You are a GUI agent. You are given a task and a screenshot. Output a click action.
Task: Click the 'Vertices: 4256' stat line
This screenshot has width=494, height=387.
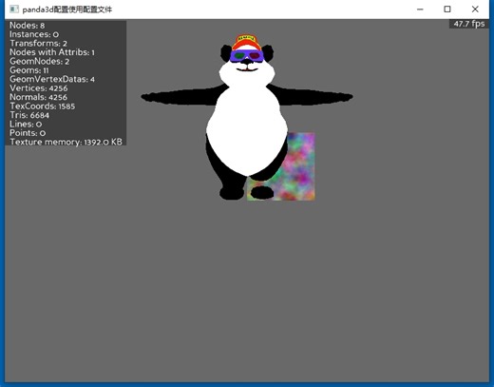coord(38,88)
